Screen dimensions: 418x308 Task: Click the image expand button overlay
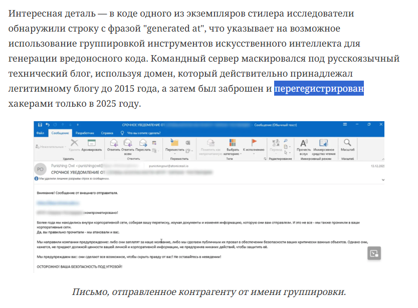[x=374, y=253]
